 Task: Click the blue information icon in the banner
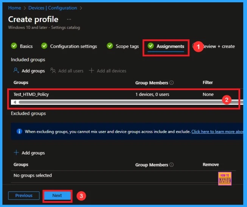tap(19, 132)
